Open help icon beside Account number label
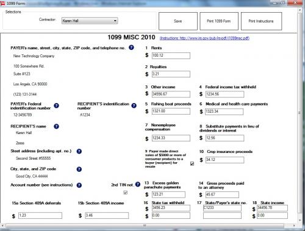The height and width of the screenshot is (231, 305). [x=79, y=185]
